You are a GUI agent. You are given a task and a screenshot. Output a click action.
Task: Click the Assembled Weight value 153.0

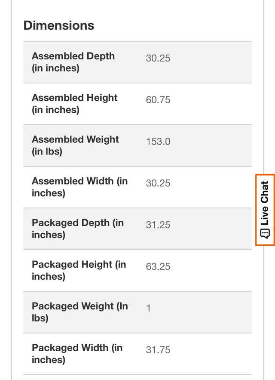click(x=158, y=142)
